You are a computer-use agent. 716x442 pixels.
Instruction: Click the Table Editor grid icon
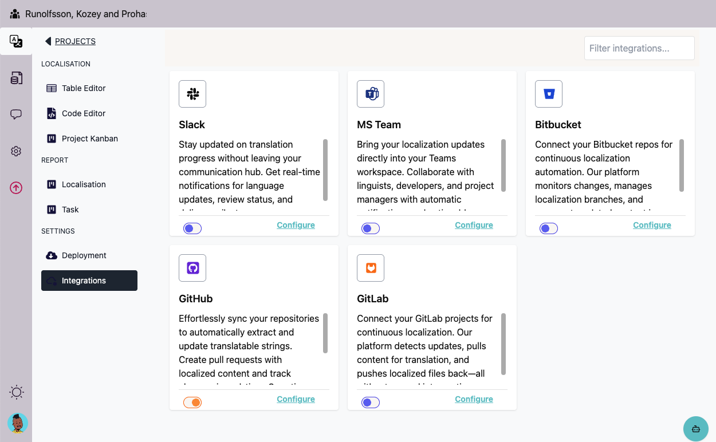tap(52, 88)
